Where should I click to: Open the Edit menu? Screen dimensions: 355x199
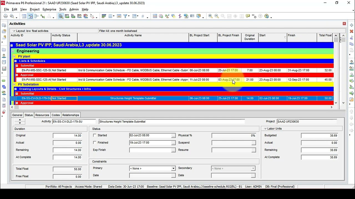point(14,9)
